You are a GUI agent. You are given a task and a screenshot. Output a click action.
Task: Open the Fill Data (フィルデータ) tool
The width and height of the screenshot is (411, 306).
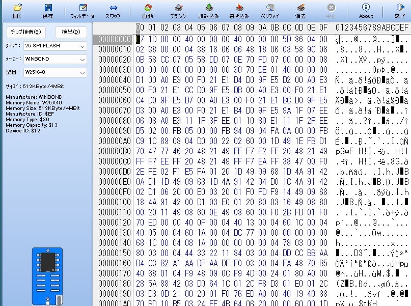[83, 11]
